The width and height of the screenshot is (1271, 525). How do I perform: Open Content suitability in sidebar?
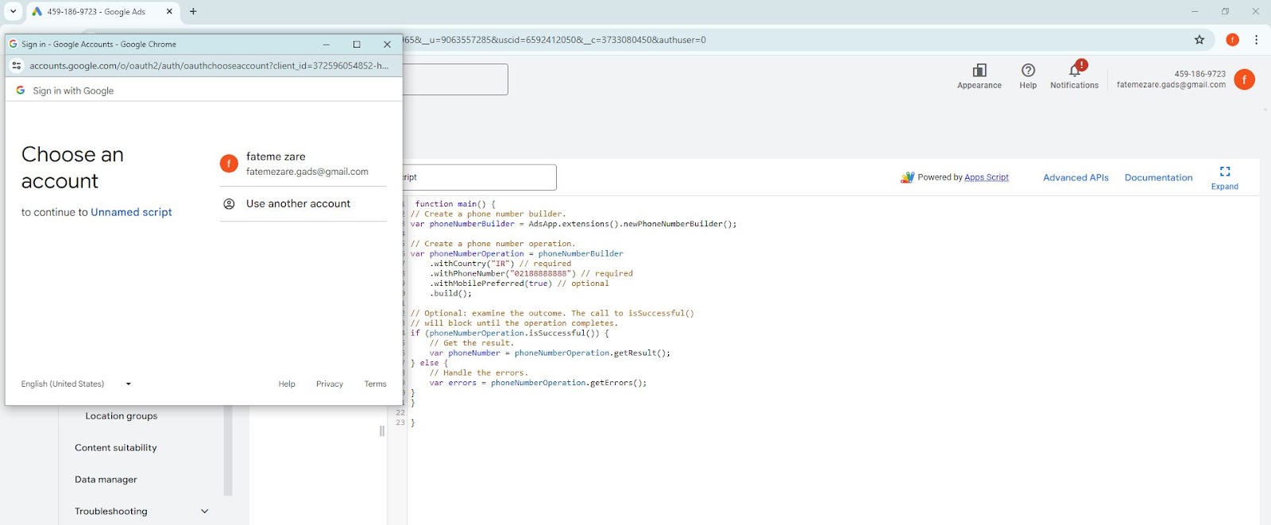(116, 448)
